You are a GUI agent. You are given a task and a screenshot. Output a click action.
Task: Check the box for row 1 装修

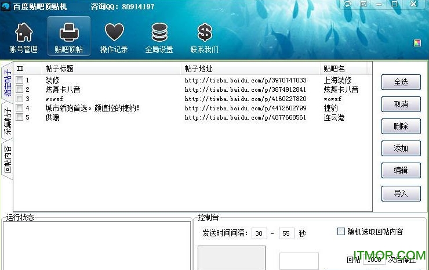20,80
